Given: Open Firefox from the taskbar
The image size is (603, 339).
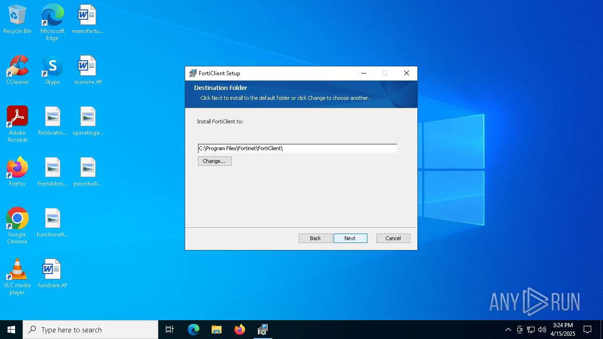Looking at the screenshot, I should coord(240,330).
